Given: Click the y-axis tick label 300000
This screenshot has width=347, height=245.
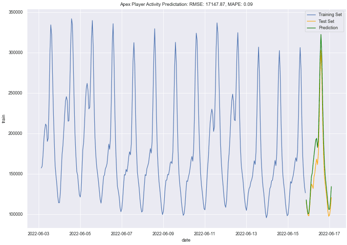Looking at the screenshot, I should (16, 53).
